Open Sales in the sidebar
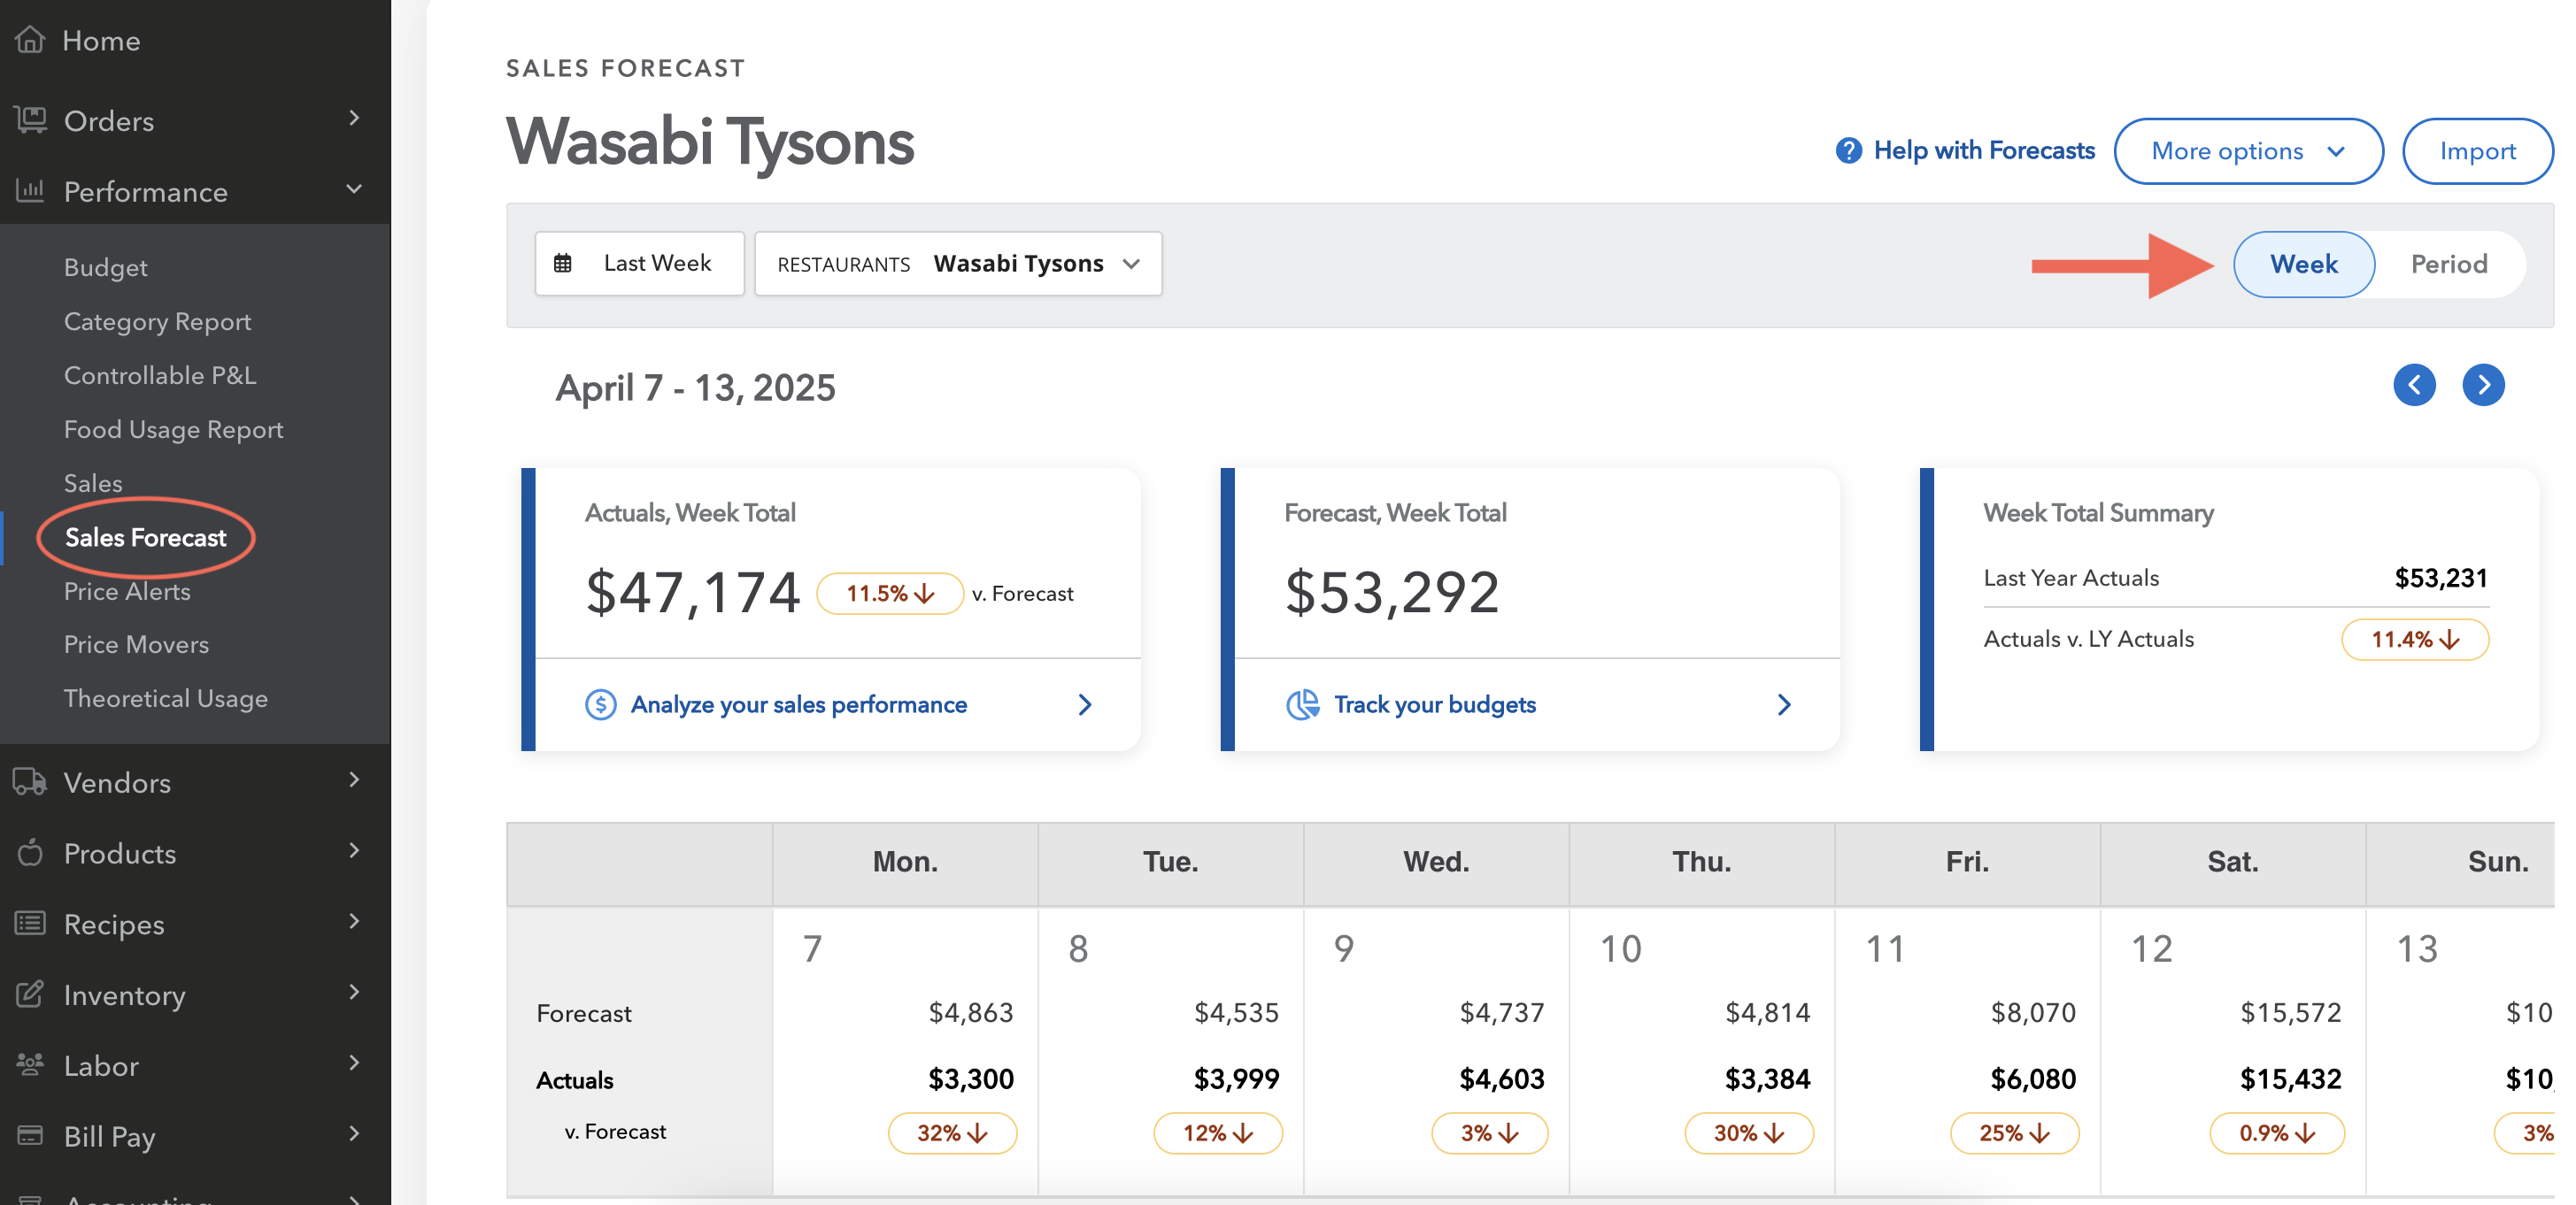The height and width of the screenshot is (1205, 2576). pyautogui.click(x=93, y=484)
